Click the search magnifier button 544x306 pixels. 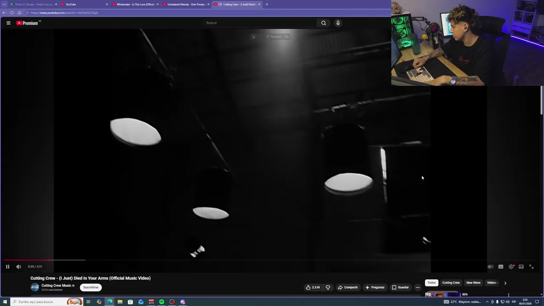323,23
